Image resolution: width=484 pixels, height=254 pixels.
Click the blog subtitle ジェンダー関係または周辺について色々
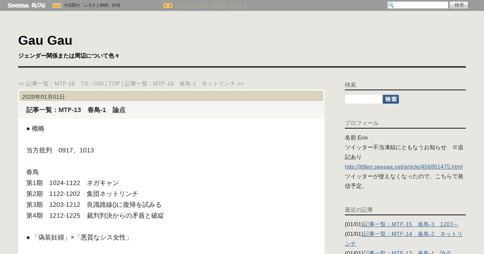coord(69,56)
